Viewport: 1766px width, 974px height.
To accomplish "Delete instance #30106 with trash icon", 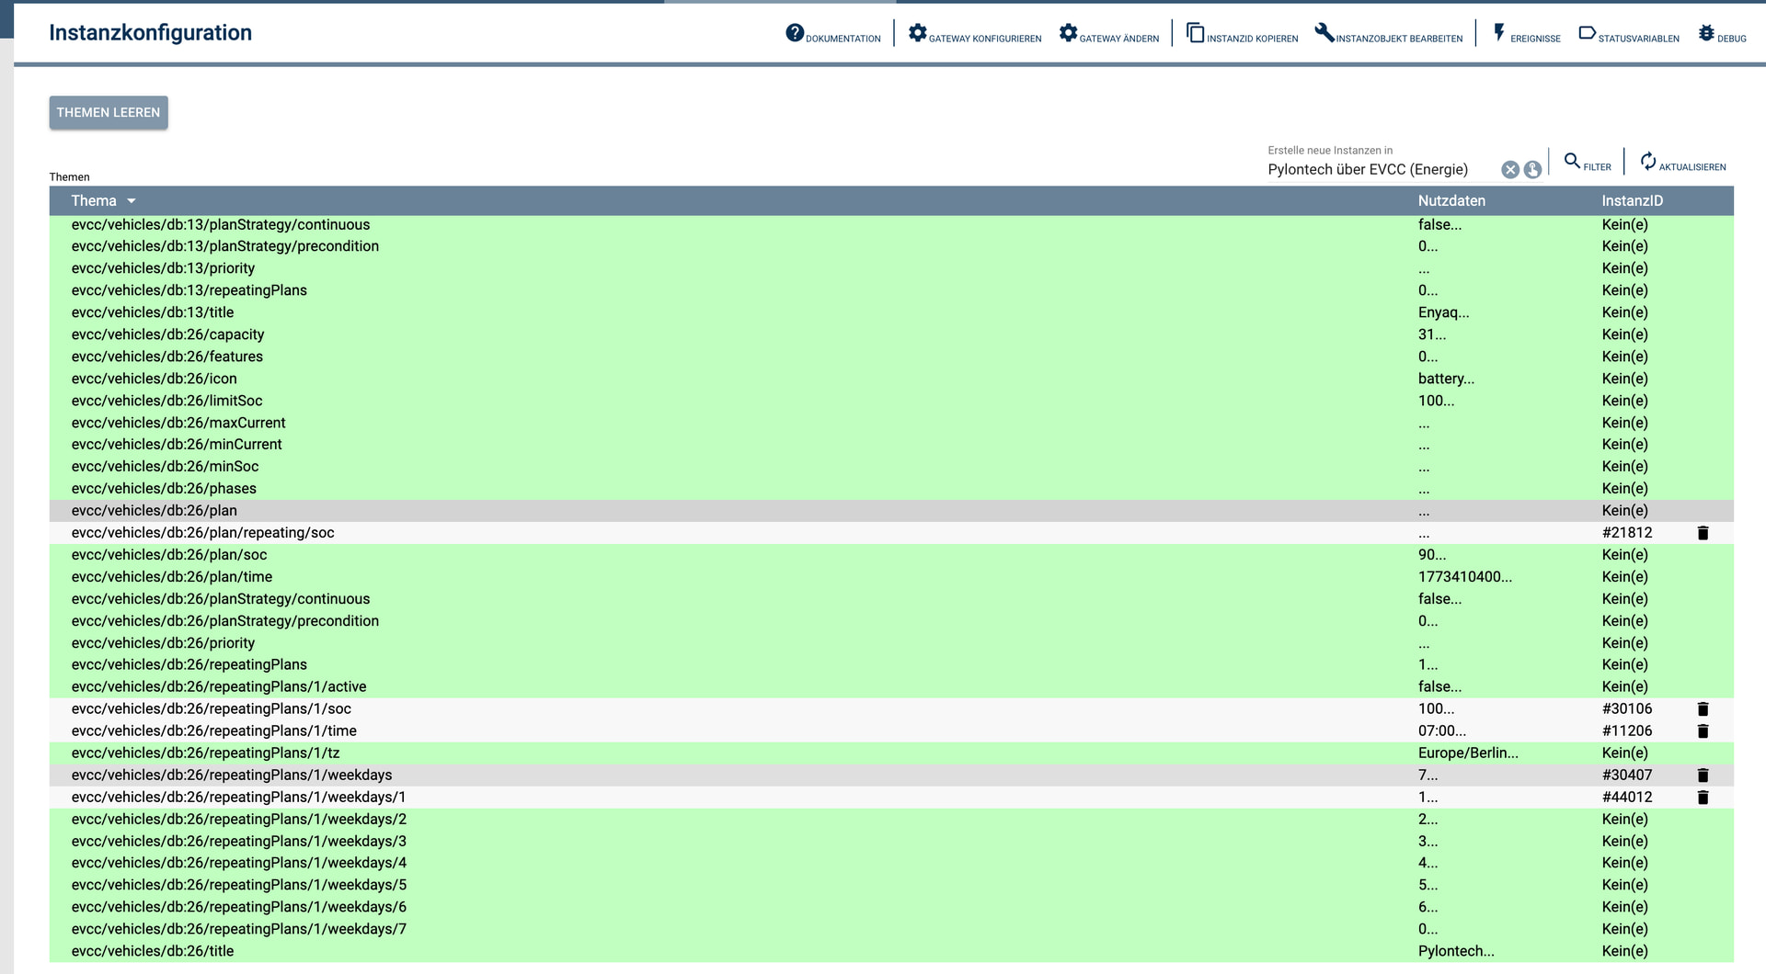I will tap(1703, 709).
